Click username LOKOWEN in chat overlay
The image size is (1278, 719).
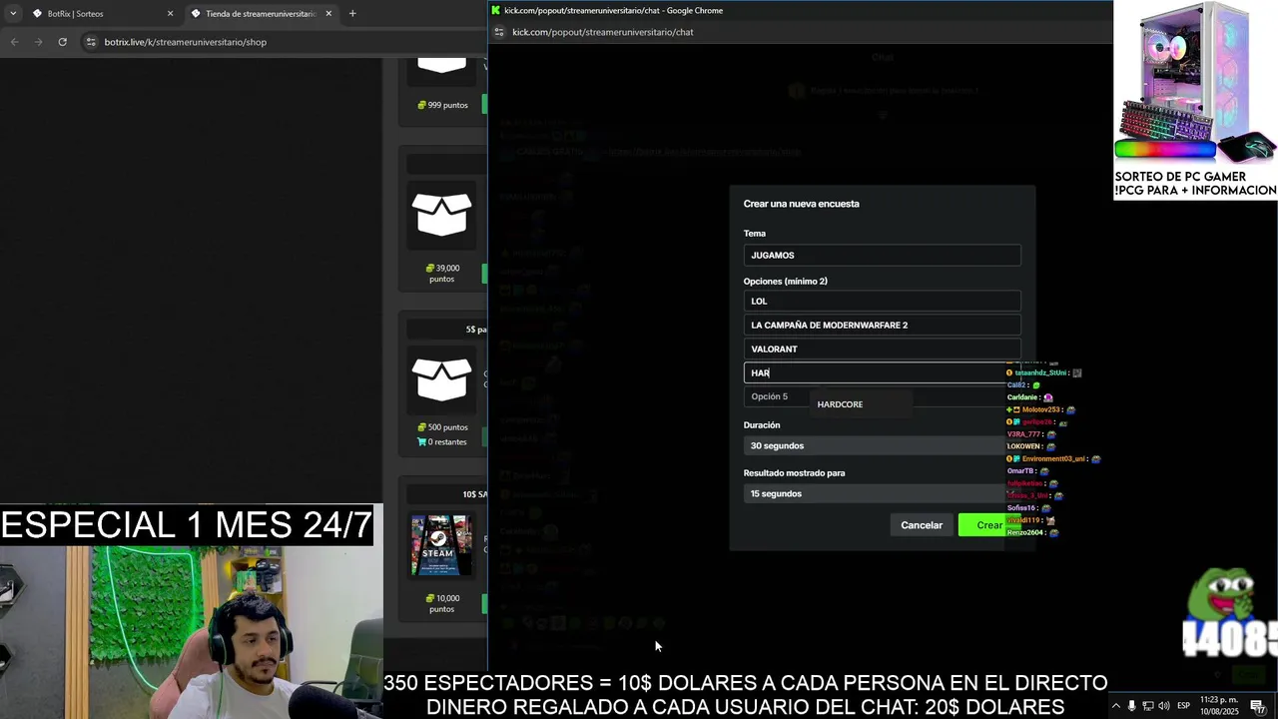click(1023, 446)
